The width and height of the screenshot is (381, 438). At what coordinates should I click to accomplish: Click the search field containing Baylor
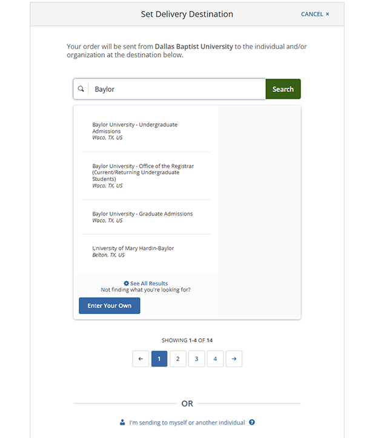click(176, 89)
